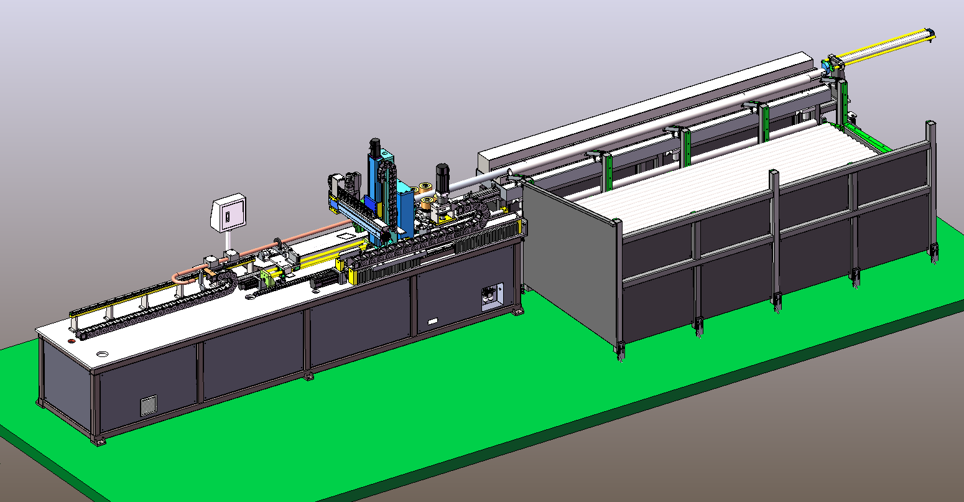Select the round hole near the table's left end
The height and width of the screenshot is (502, 964).
coord(101,355)
